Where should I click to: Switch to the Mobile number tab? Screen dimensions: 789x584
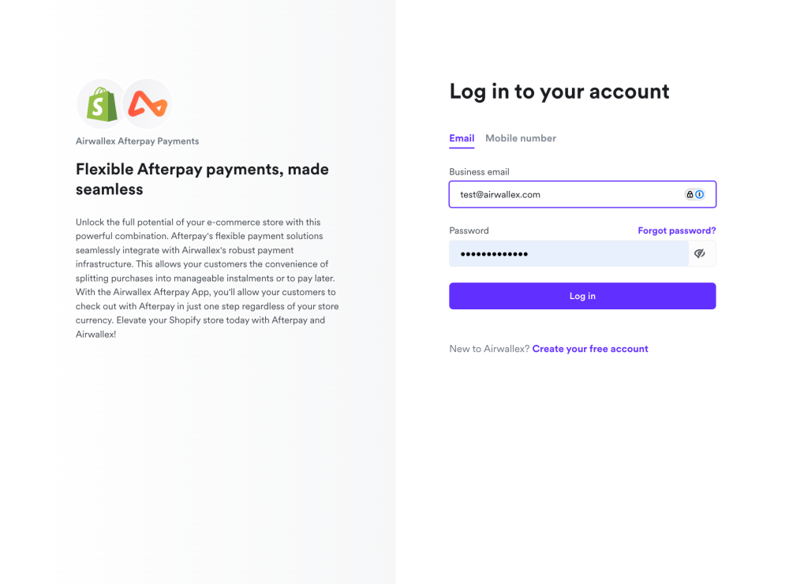[521, 138]
